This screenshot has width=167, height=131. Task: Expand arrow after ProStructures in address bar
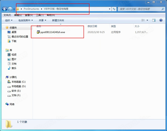tap(41, 9)
